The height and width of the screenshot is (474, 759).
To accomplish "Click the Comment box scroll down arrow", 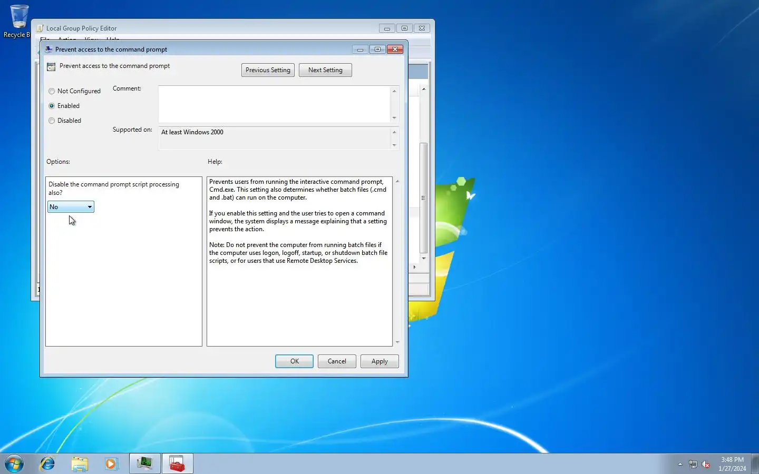I will 394,118.
